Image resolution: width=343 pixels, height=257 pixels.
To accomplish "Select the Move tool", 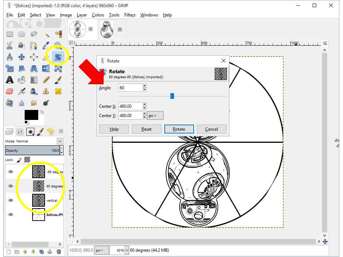I will [21, 57].
